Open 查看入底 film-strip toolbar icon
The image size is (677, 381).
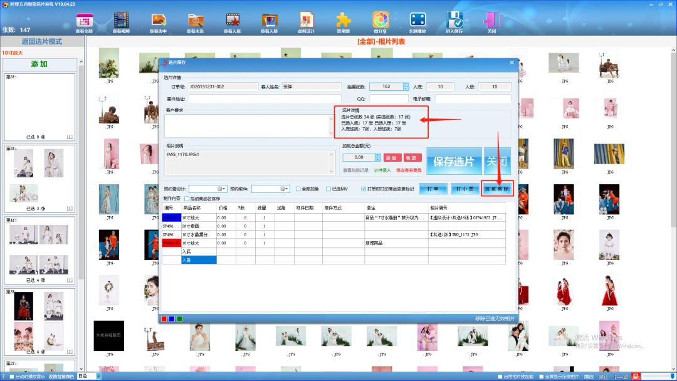(233, 23)
